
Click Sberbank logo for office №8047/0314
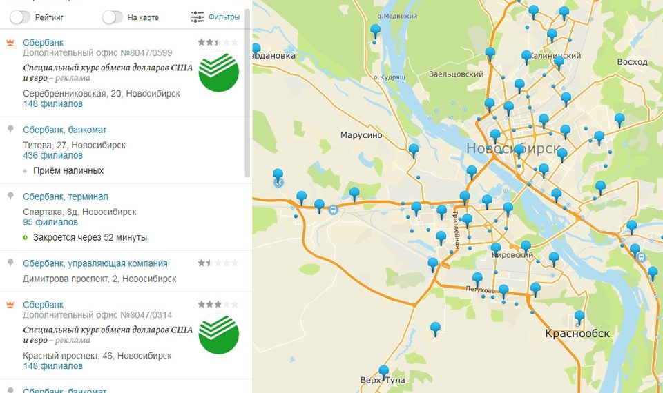point(218,334)
